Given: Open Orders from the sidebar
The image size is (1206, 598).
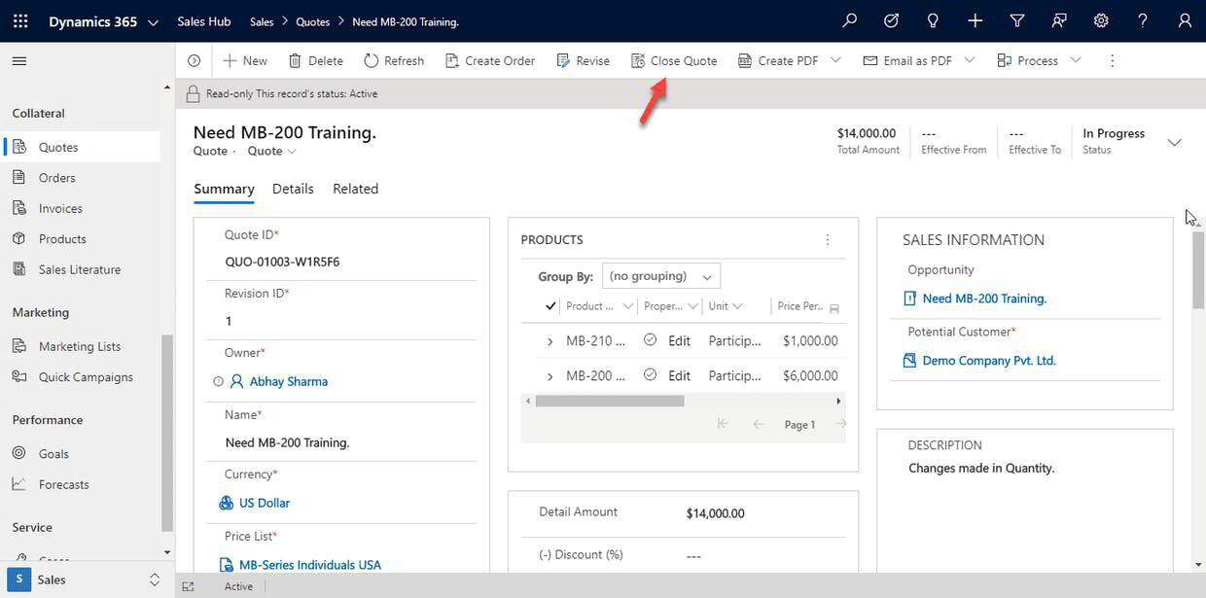Looking at the screenshot, I should tap(56, 177).
